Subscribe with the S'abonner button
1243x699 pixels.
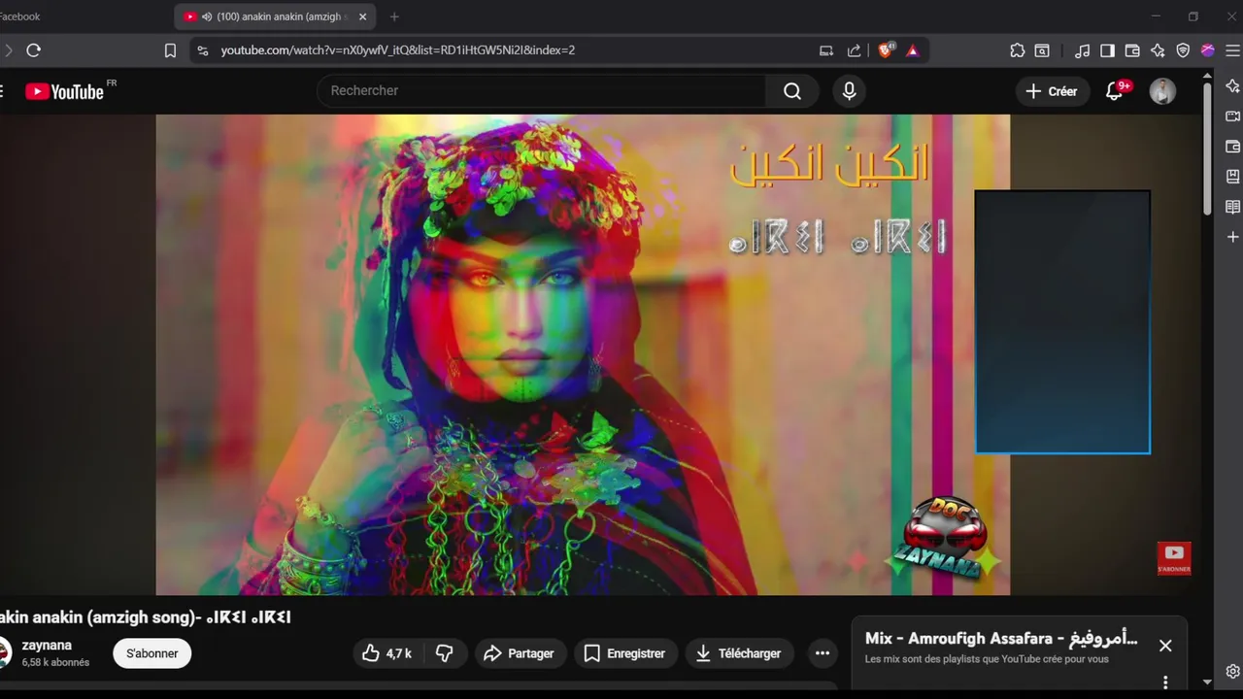click(x=151, y=653)
